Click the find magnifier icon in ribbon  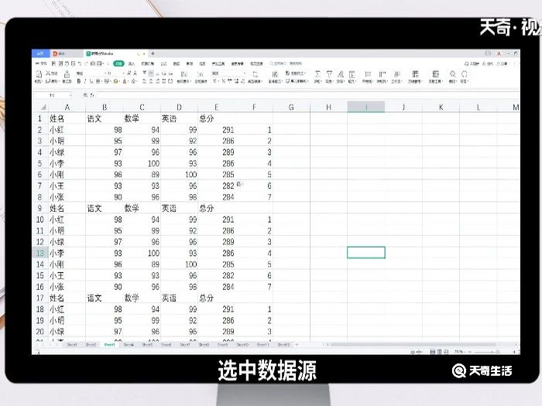point(452,74)
